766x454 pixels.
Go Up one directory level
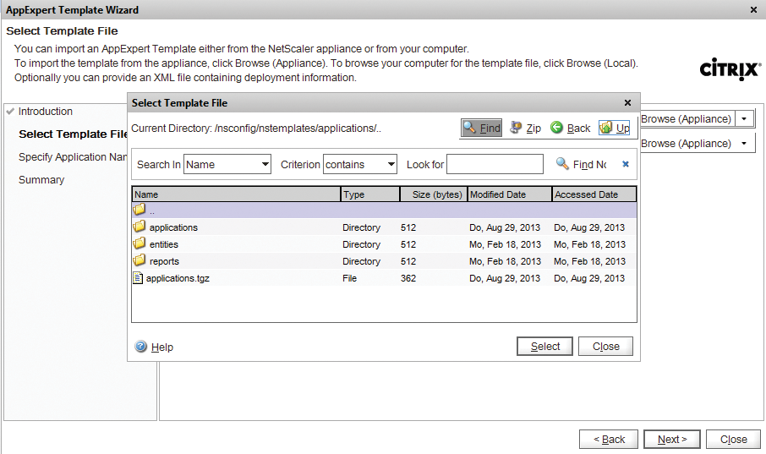(614, 128)
